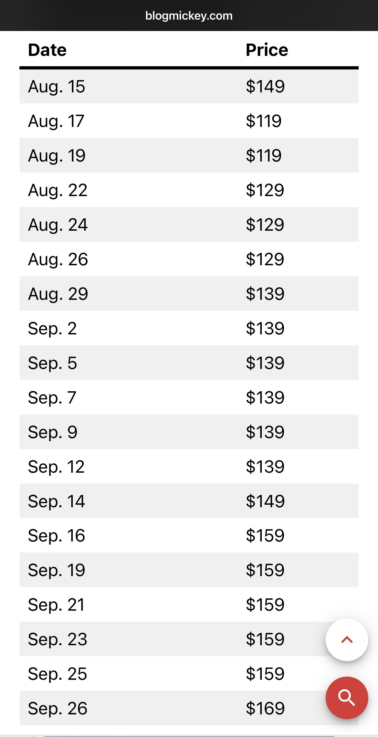Image resolution: width=378 pixels, height=737 pixels.
Task: Select the Date column header
Action: [x=47, y=50]
